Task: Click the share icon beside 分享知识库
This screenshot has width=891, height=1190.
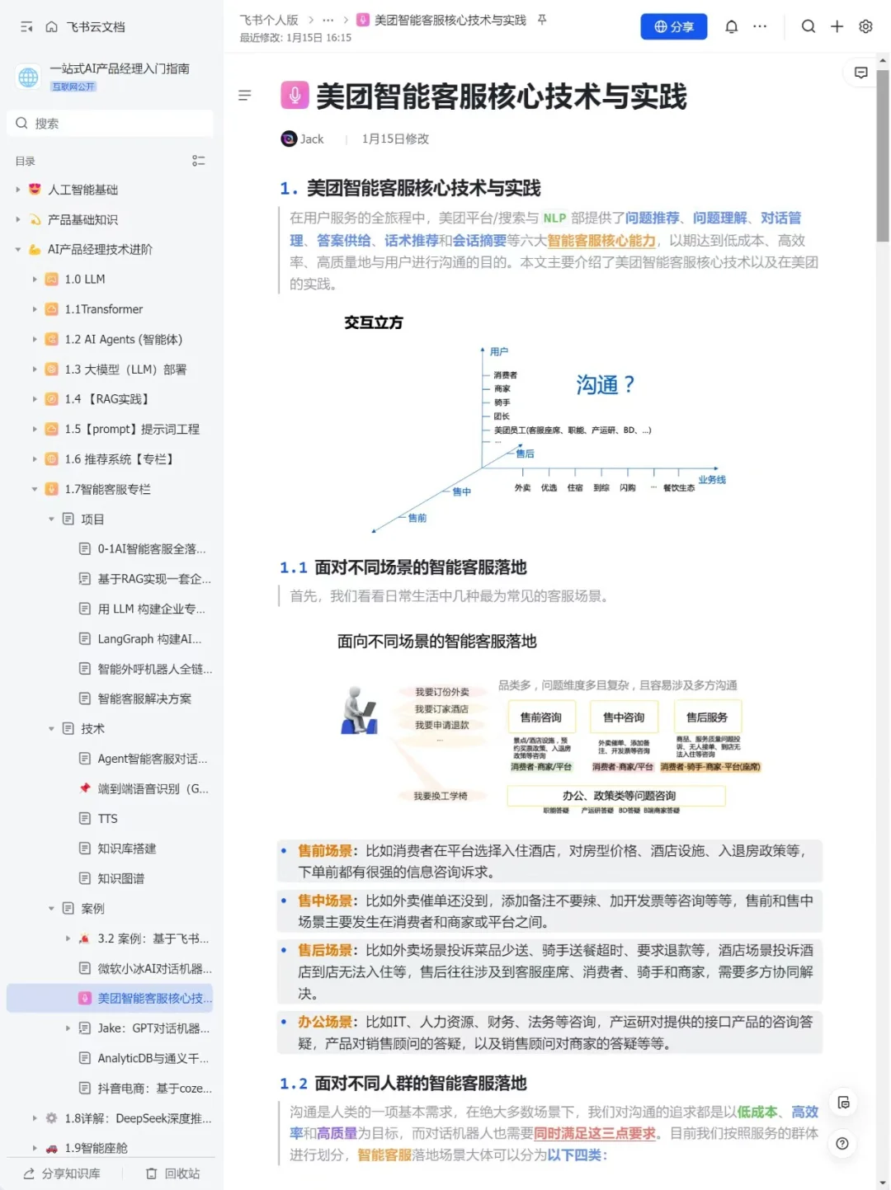Action: pos(29,1174)
